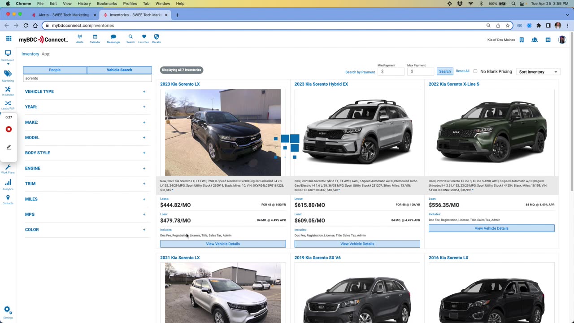
Task: Open the Favorites heart icon
Action: tap(143, 39)
